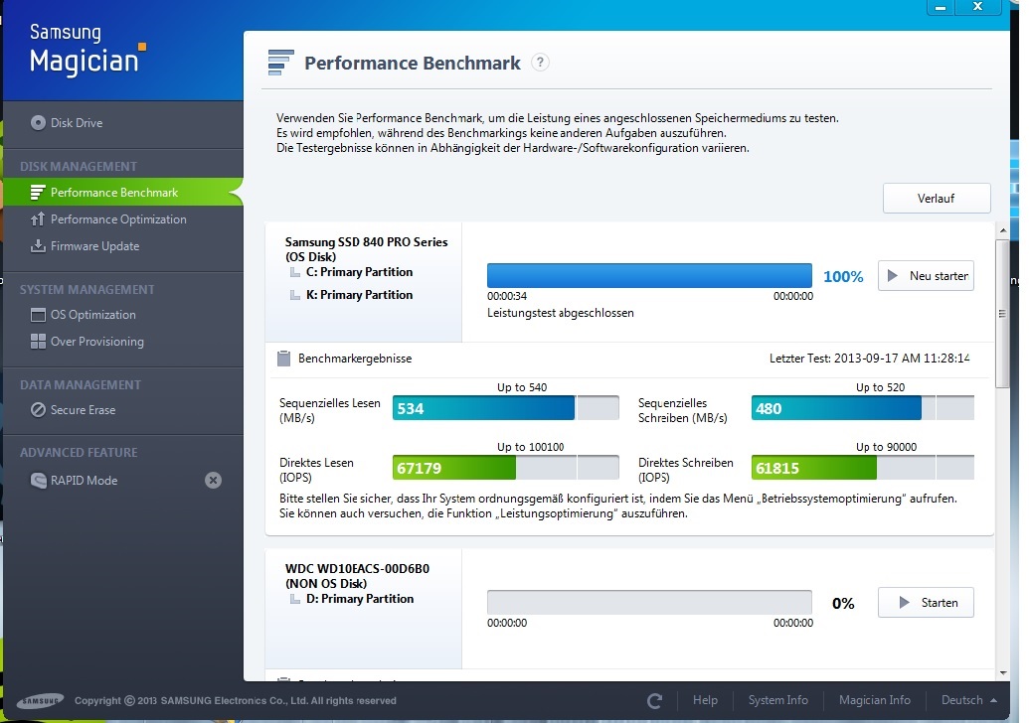Click the Sequenzielles Lesen 534 bar
Viewport: 1029px width, 723px height.
505,408
